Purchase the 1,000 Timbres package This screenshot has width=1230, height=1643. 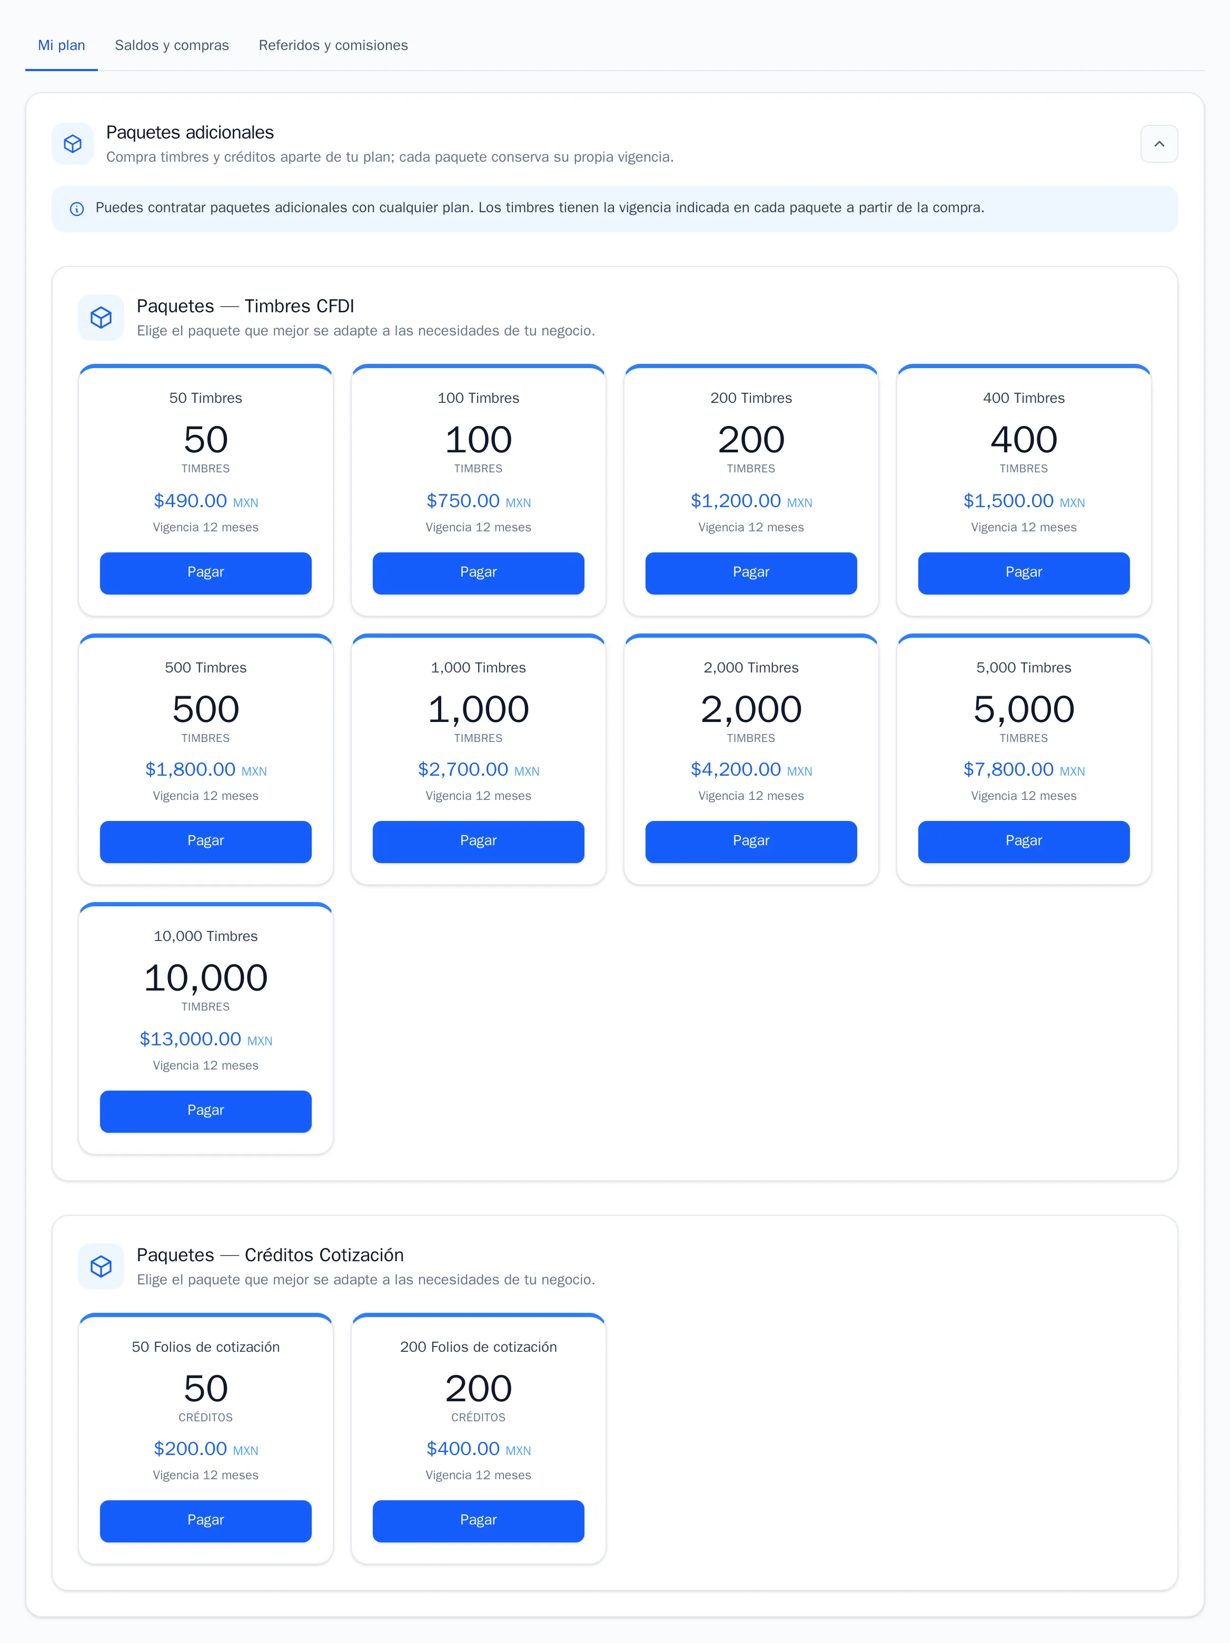click(478, 842)
